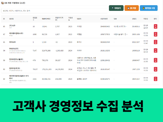Click the 기준년도 column header
The image size is (163, 122).
point(70,19)
